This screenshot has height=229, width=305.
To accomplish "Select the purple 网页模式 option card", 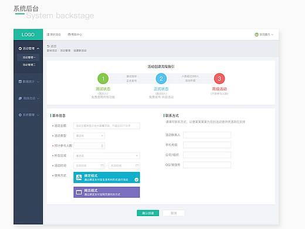I will coord(107,192).
